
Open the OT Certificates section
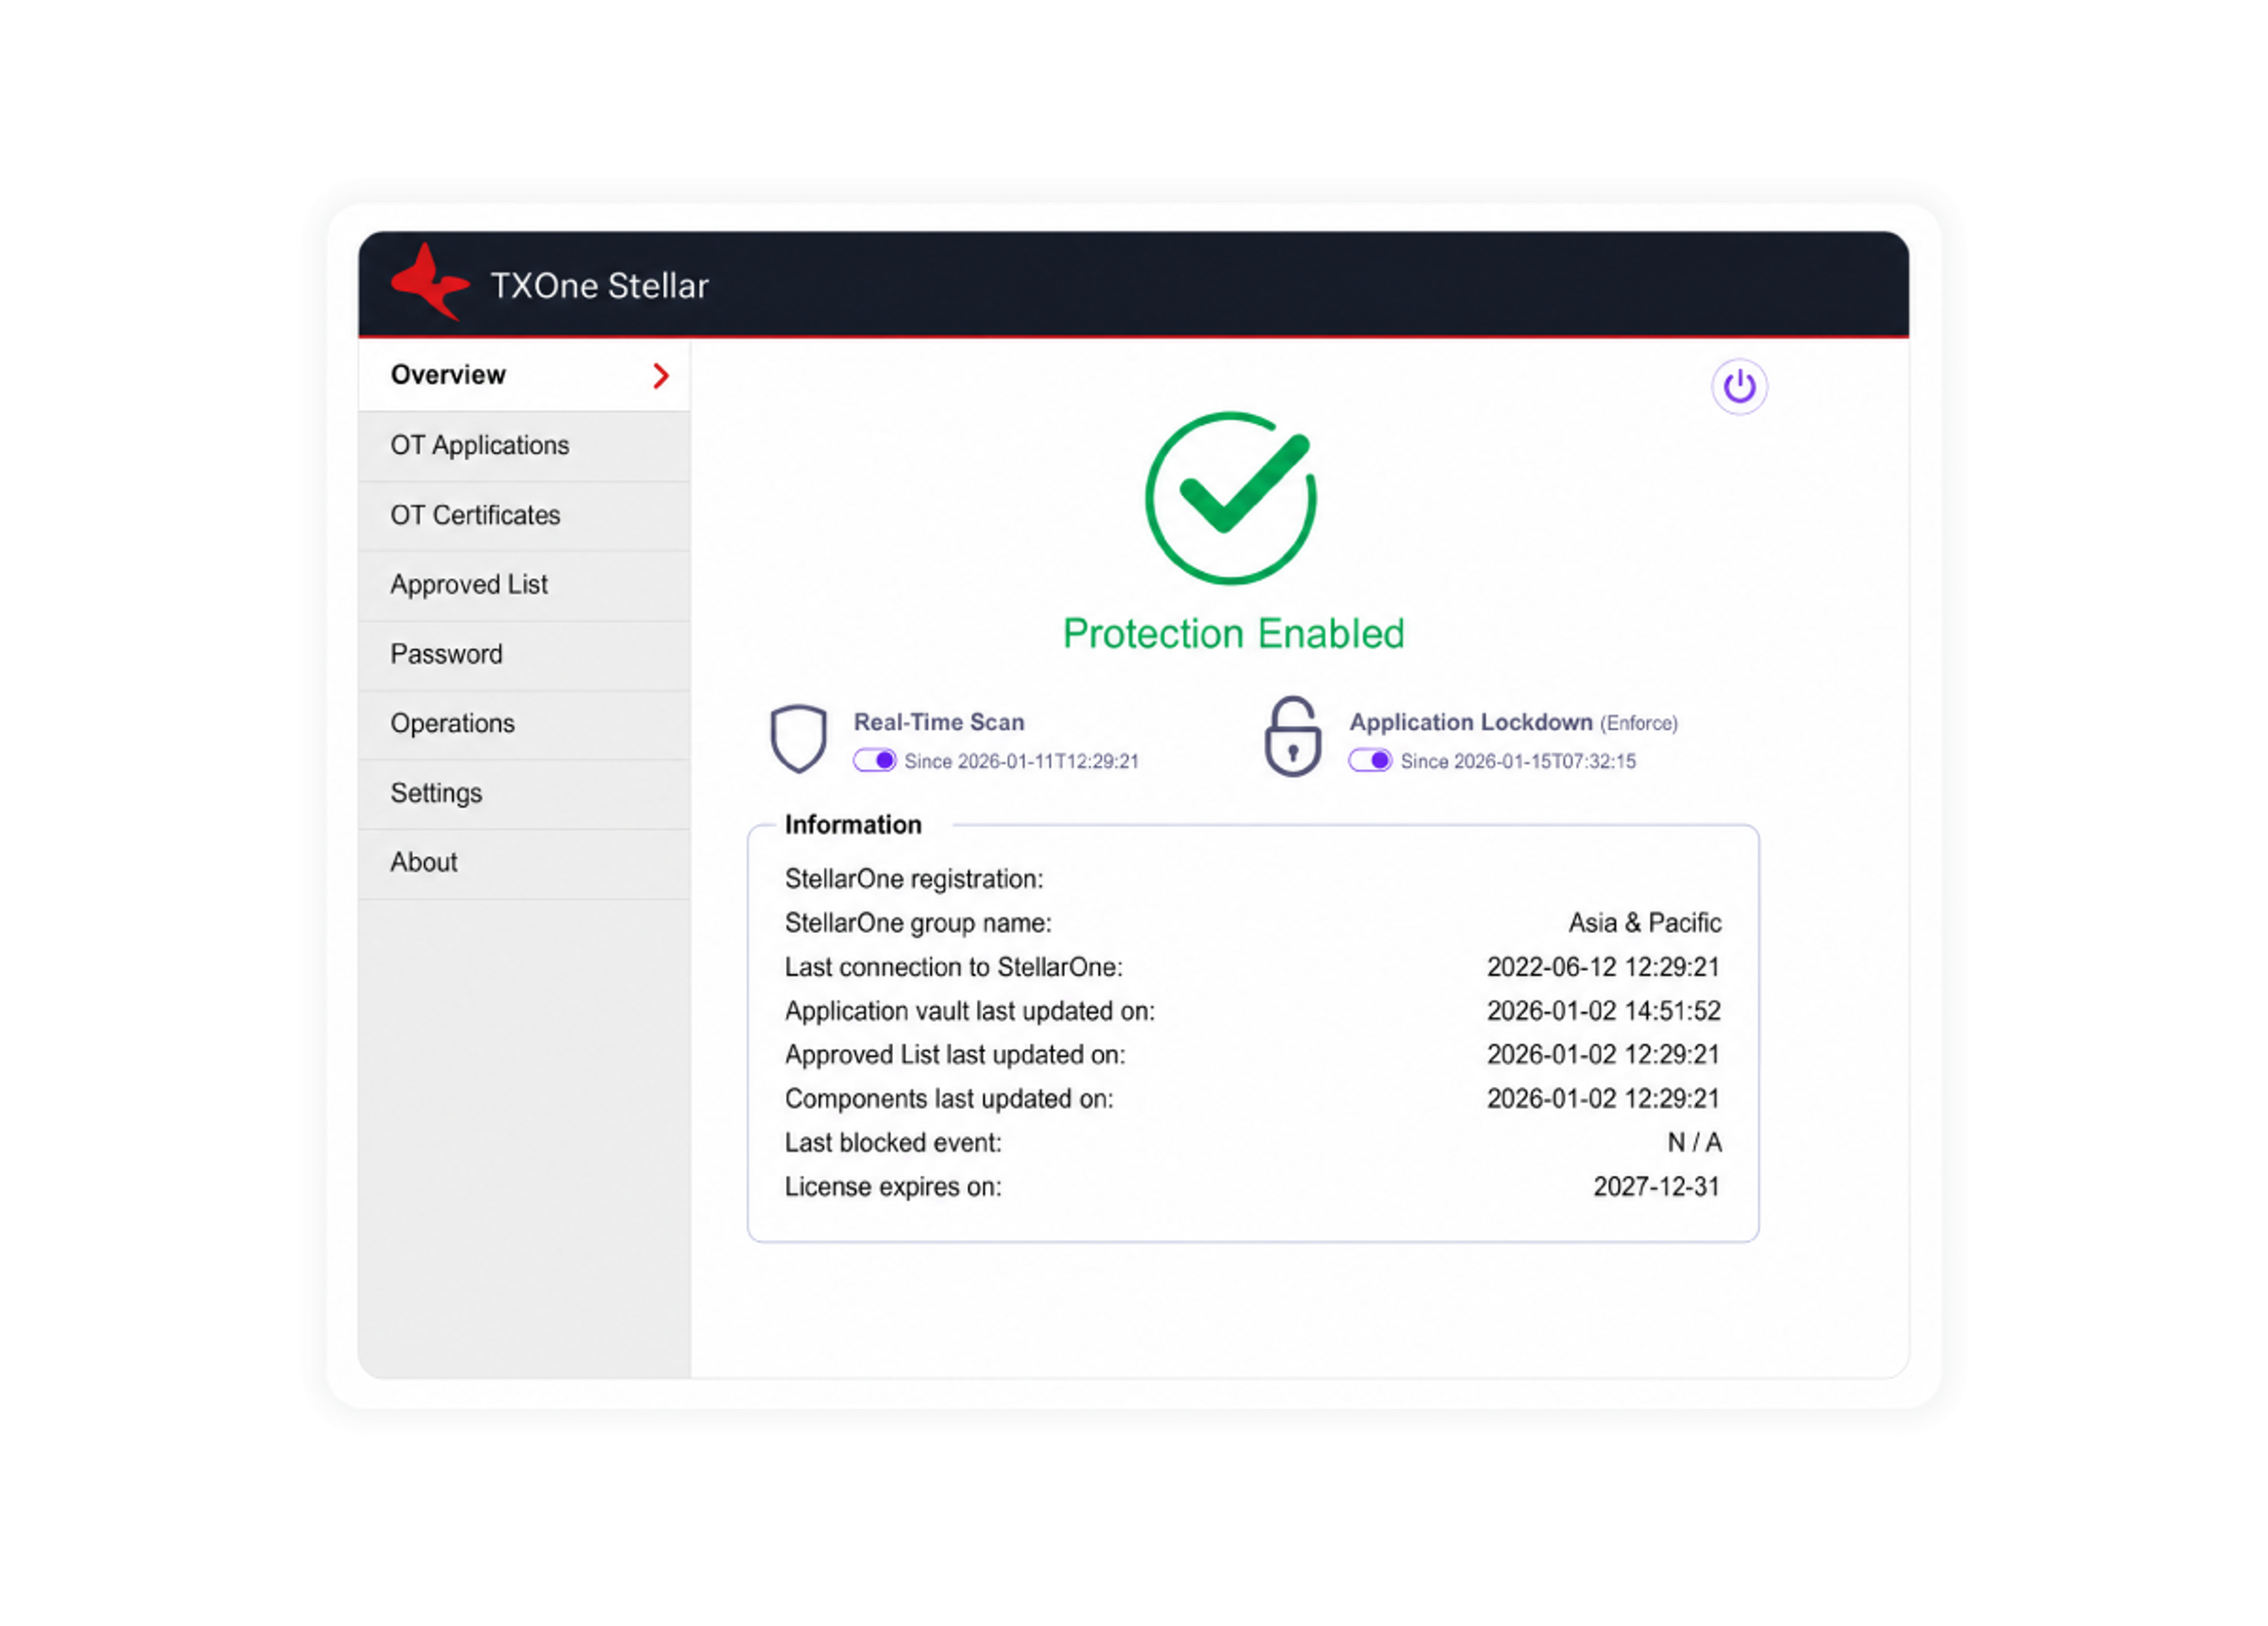point(524,515)
